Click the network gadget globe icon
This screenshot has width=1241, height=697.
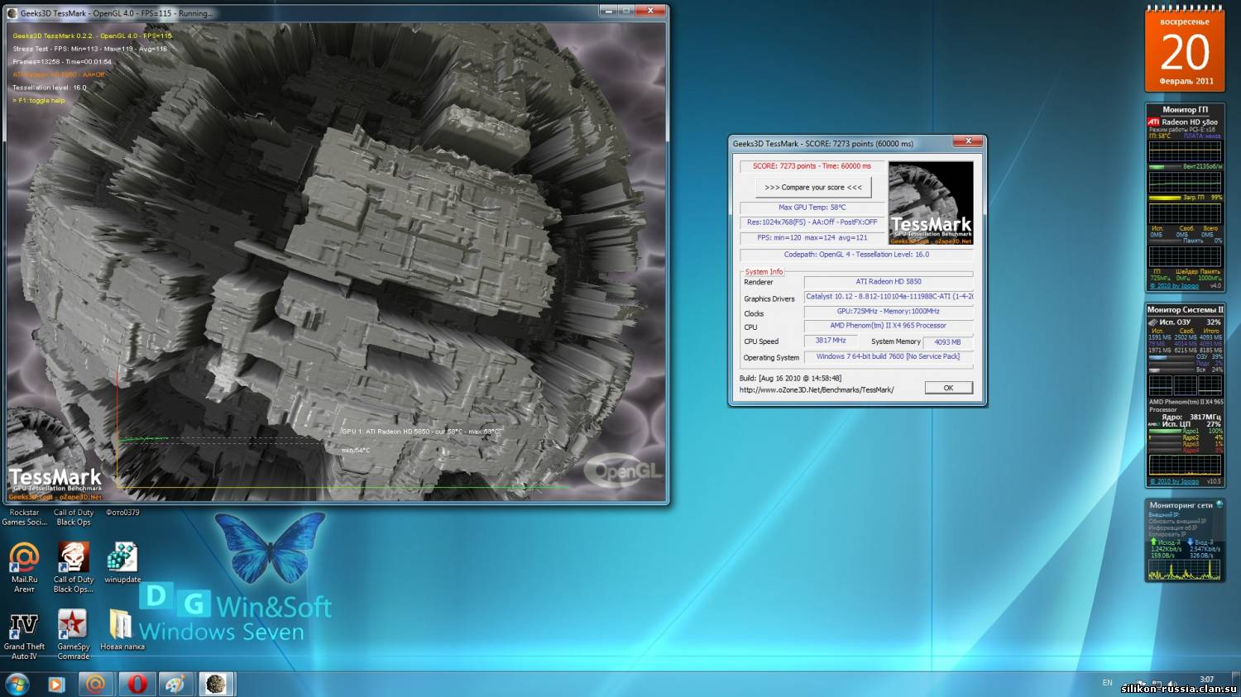pos(1219,504)
